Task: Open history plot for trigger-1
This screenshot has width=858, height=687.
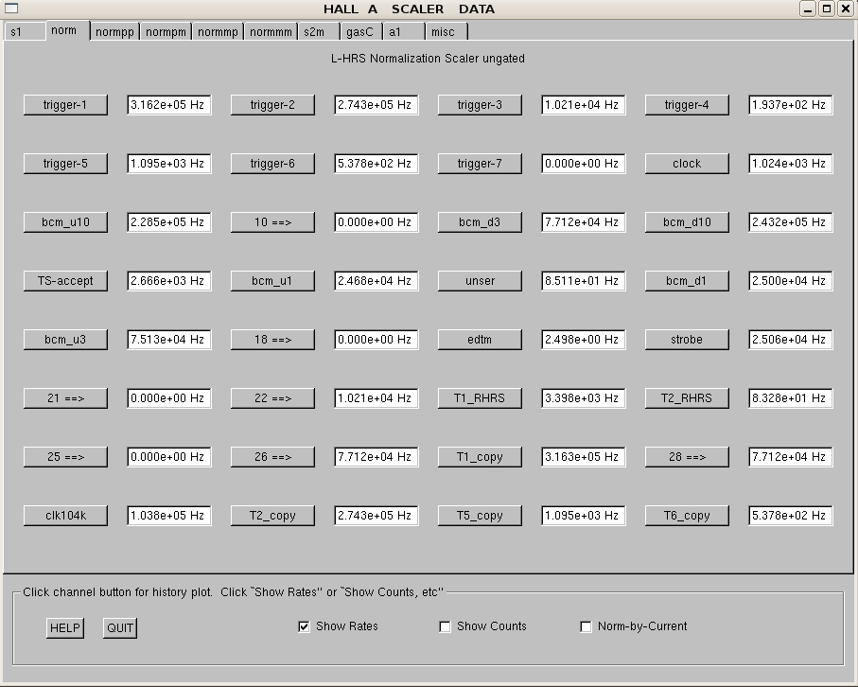Action: [x=65, y=104]
